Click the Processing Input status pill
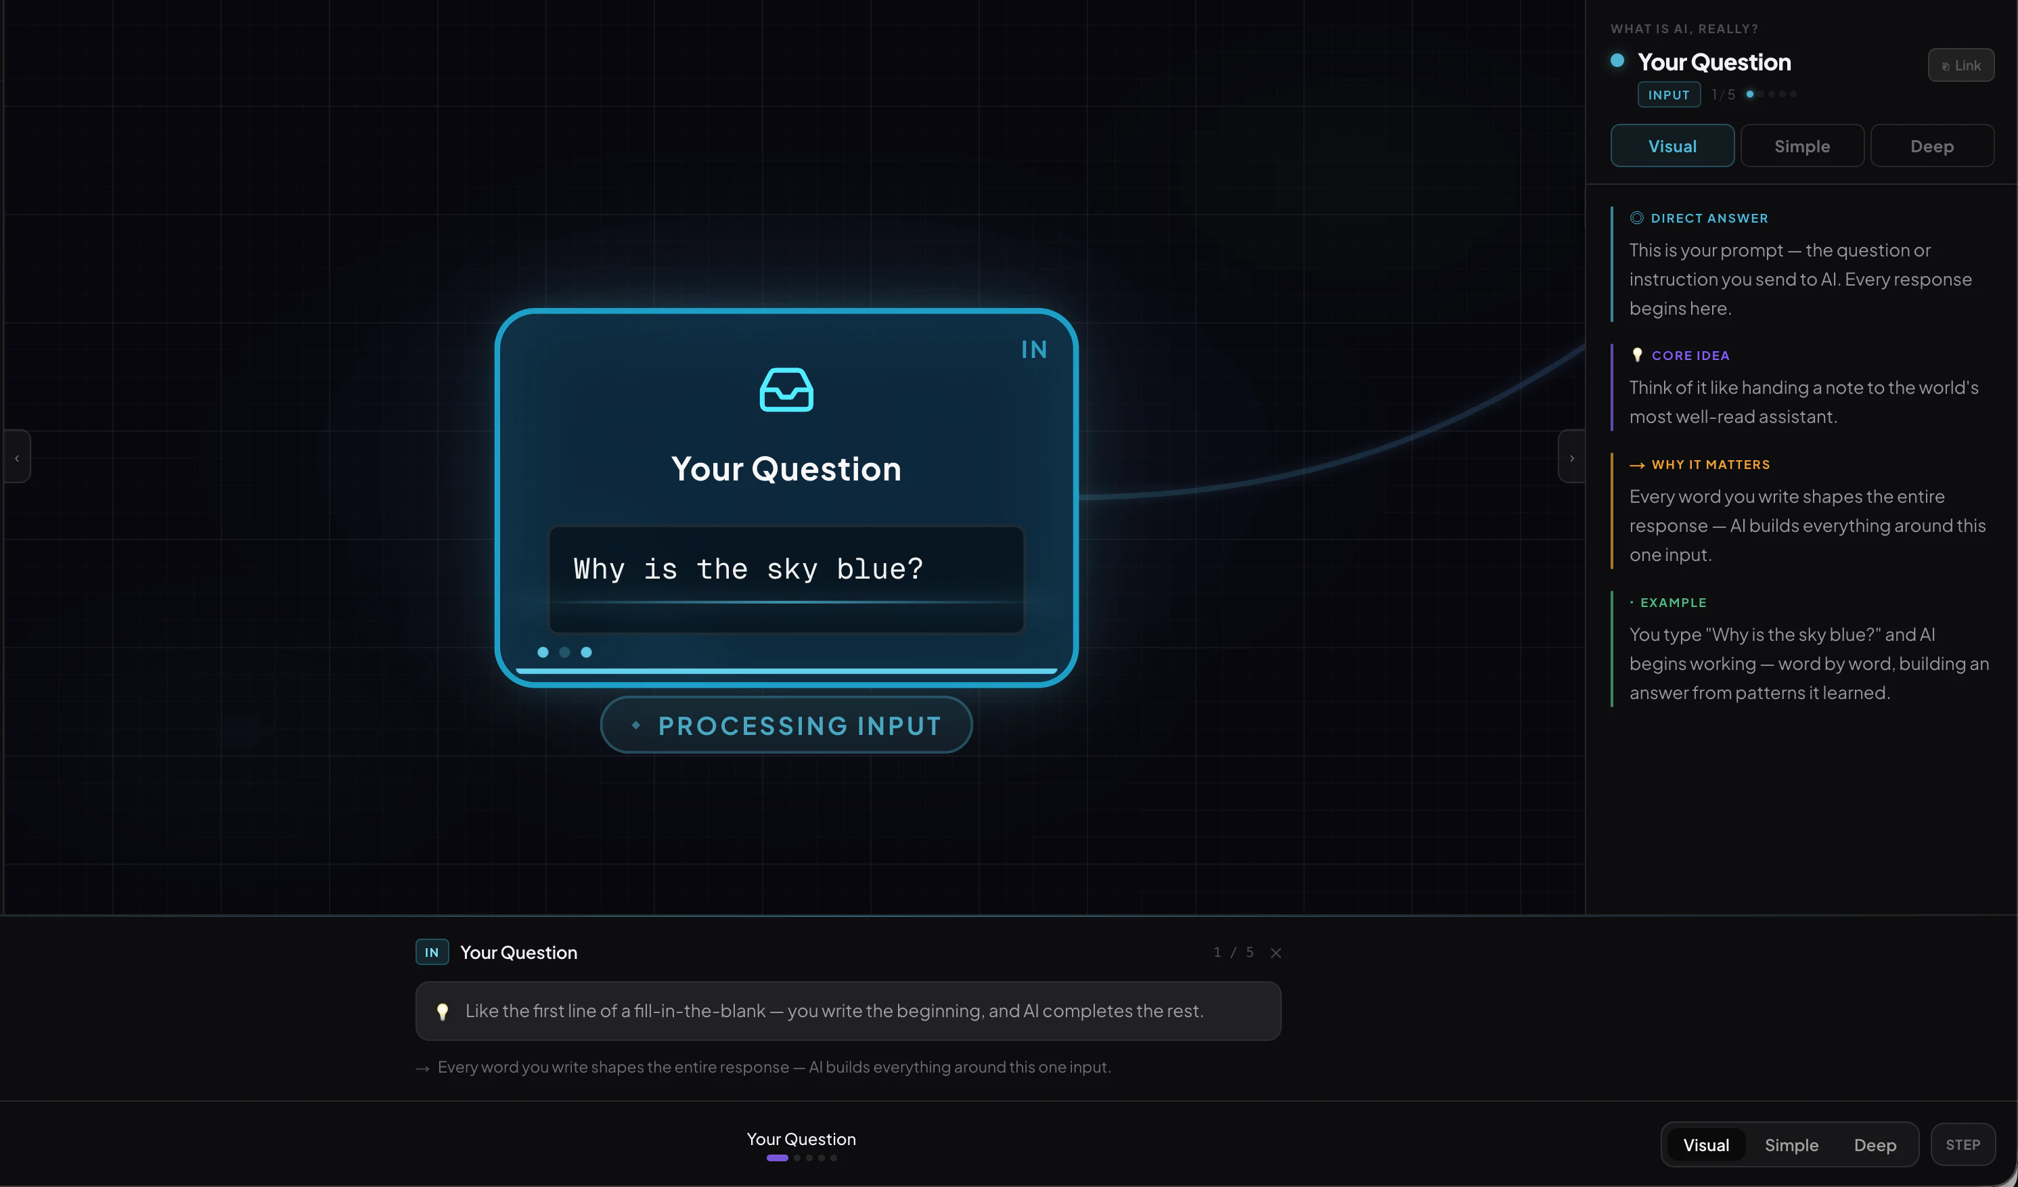The image size is (2018, 1187). [786, 725]
